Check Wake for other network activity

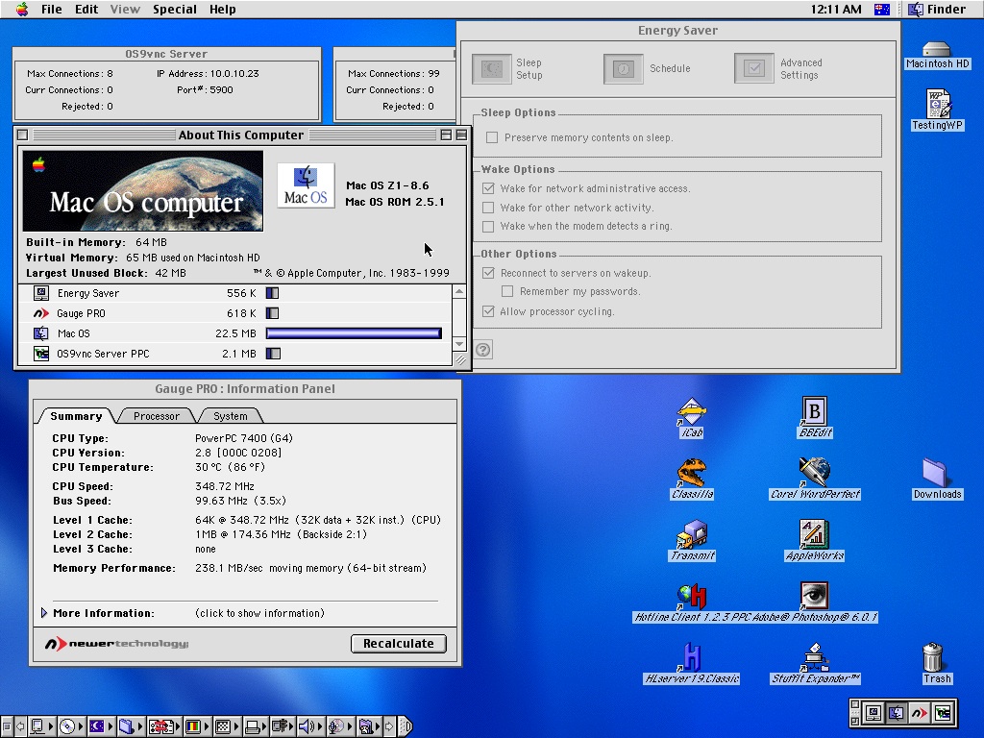pyautogui.click(x=488, y=208)
